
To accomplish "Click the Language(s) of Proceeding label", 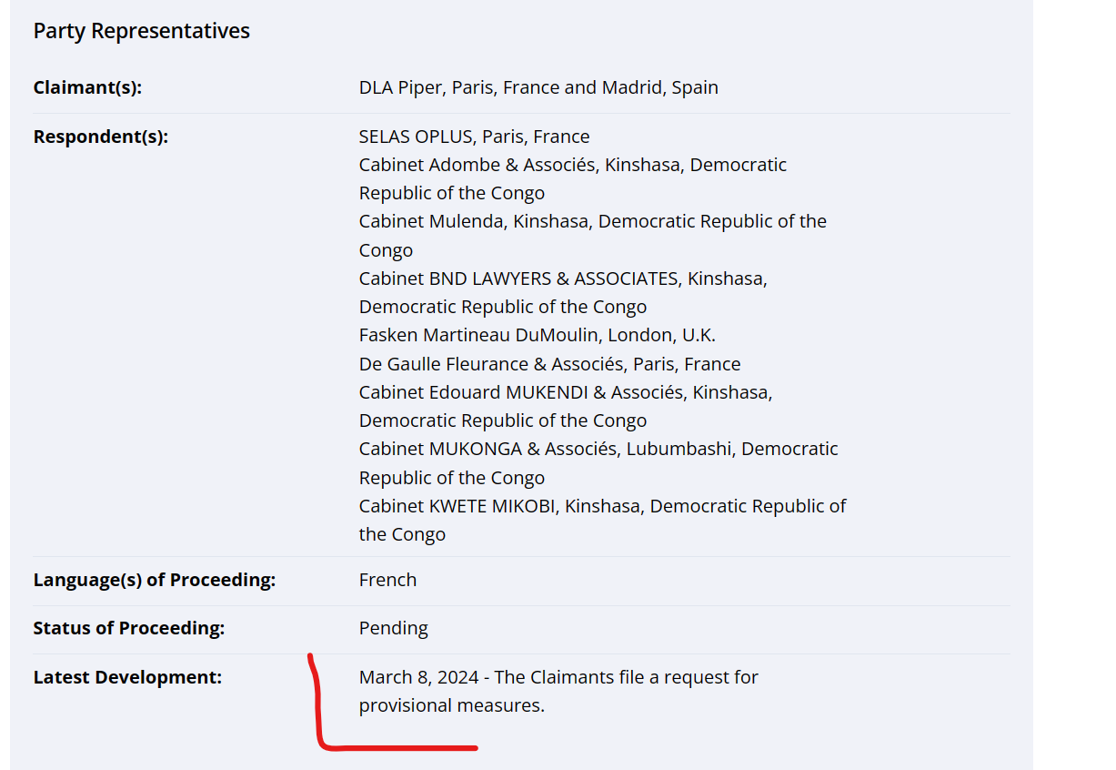I will click(154, 580).
